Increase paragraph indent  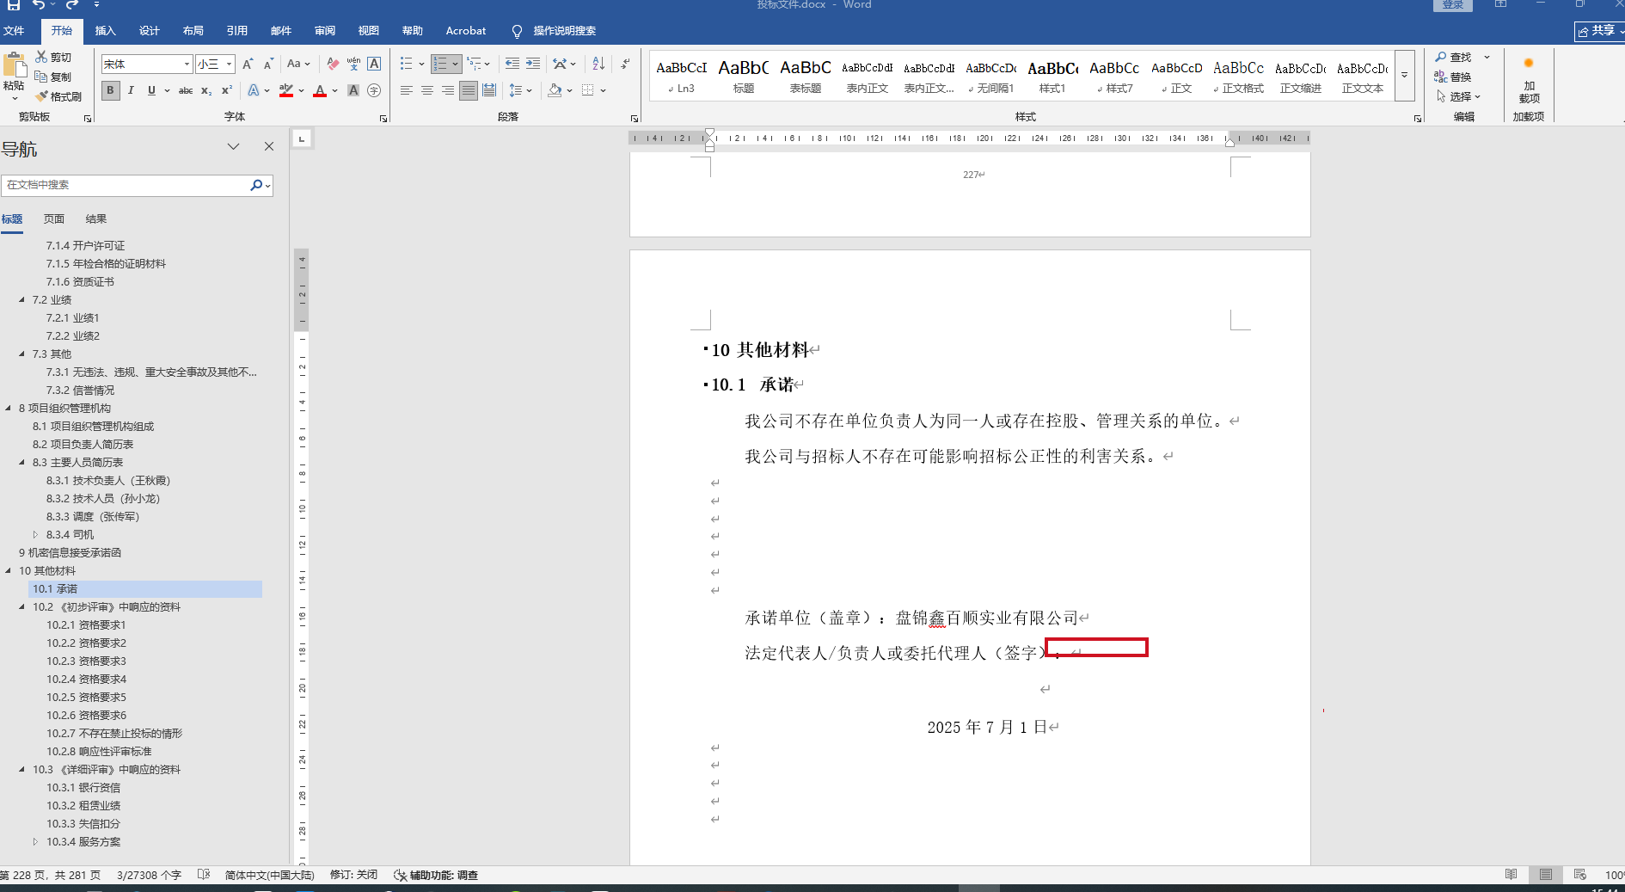coord(533,64)
